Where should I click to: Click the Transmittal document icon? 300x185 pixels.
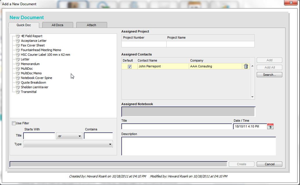[x=17, y=92]
